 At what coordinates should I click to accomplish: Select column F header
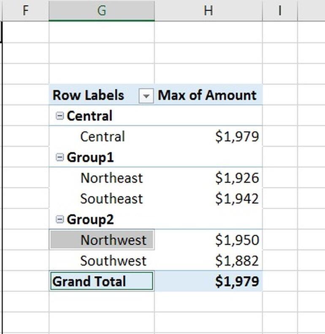(x=25, y=11)
